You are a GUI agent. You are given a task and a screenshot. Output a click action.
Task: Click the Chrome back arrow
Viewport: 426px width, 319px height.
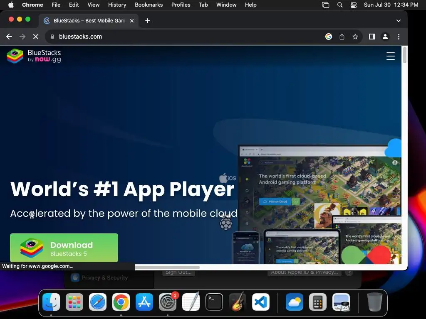pyautogui.click(x=9, y=37)
